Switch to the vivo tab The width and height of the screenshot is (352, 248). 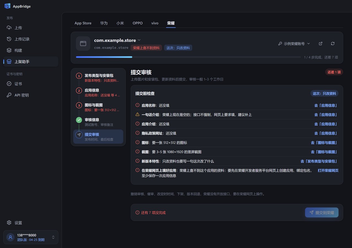155,23
